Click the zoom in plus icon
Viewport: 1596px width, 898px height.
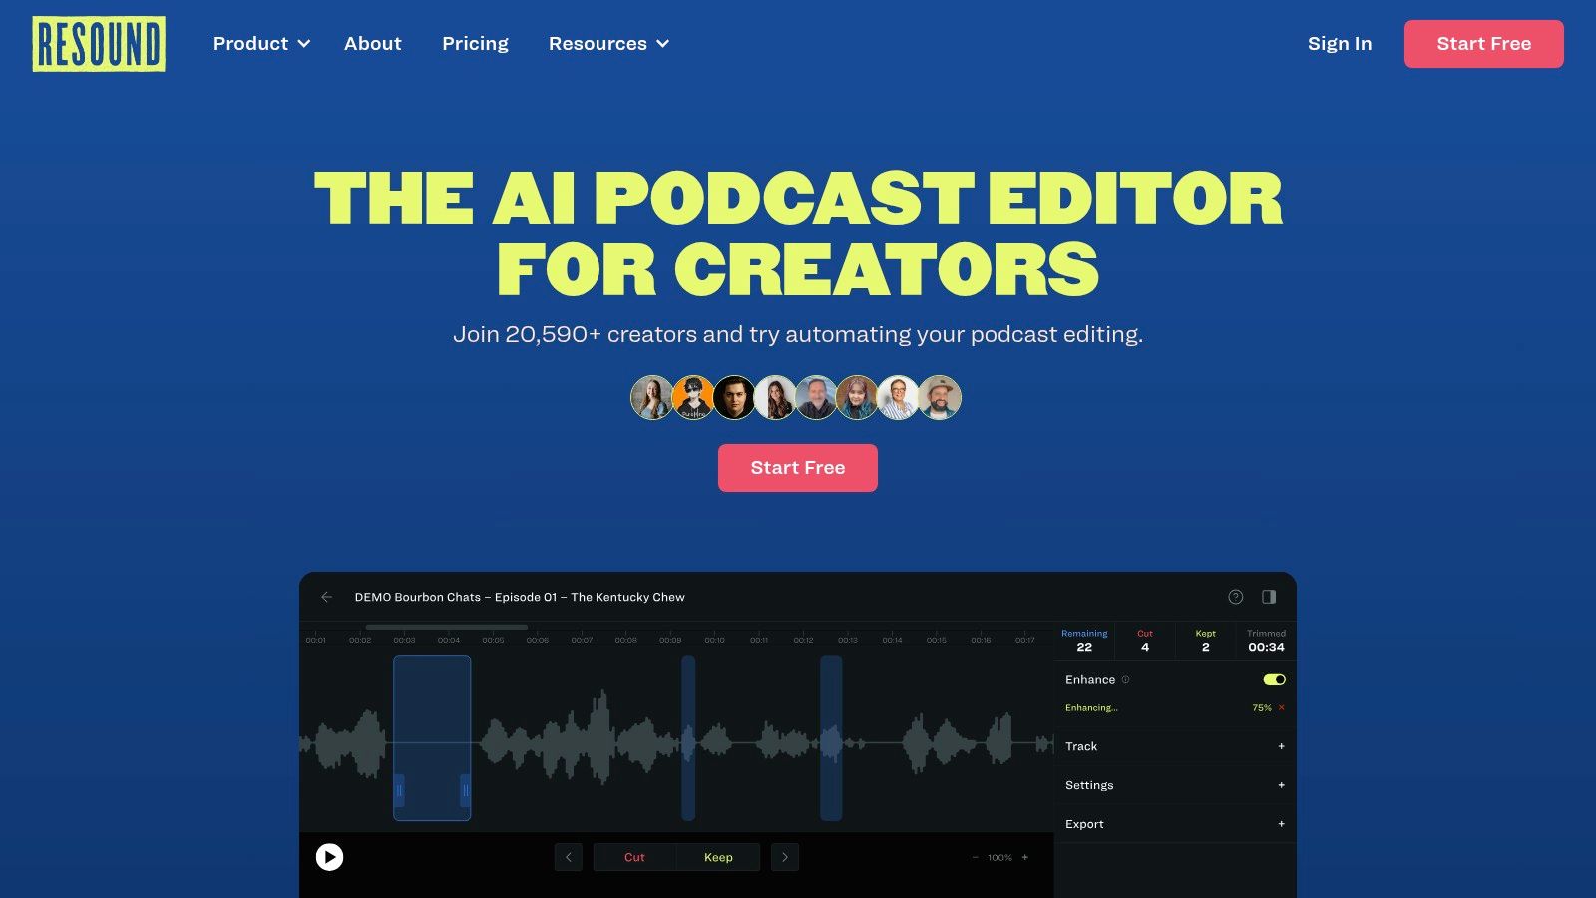tap(1024, 857)
